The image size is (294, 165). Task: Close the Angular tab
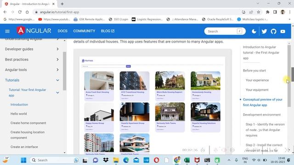(x=53, y=4)
